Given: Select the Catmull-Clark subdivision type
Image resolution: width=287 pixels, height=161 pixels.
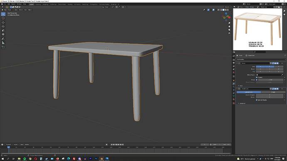Looking at the screenshot, I should [x=249, y=92].
